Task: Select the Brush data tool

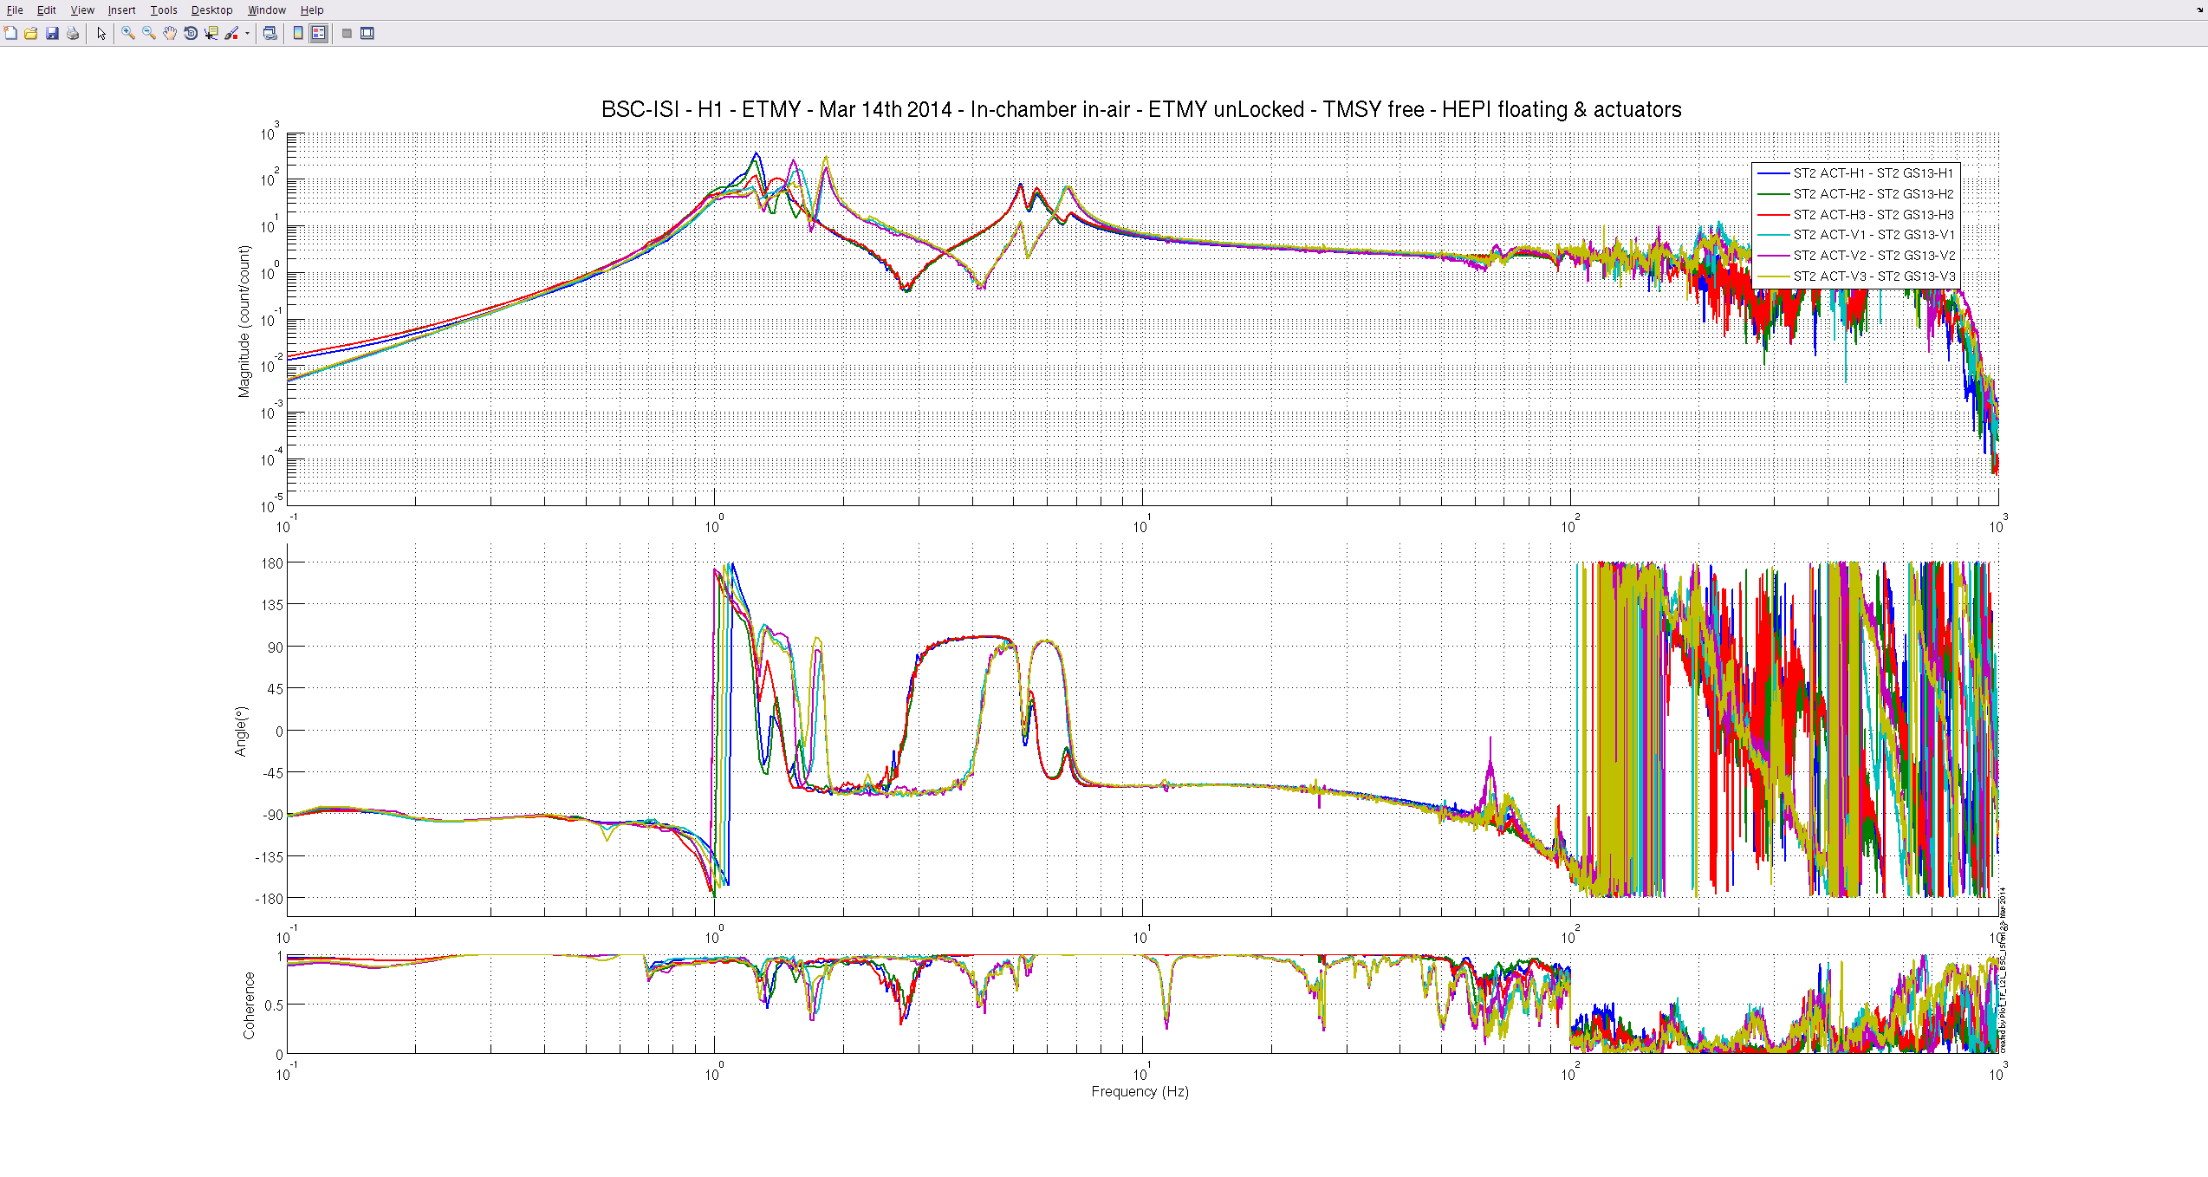Action: (x=231, y=33)
